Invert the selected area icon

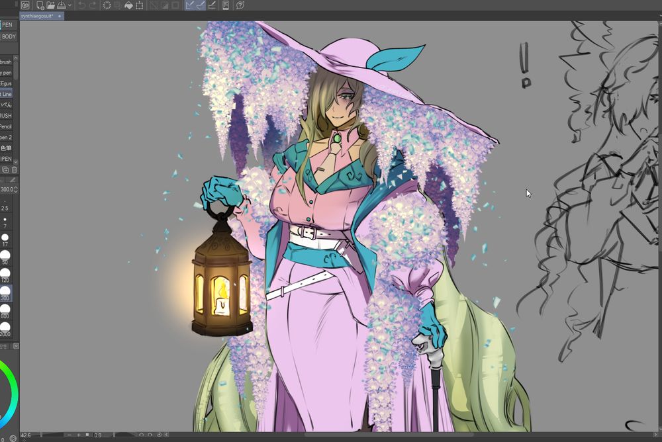coord(164,5)
